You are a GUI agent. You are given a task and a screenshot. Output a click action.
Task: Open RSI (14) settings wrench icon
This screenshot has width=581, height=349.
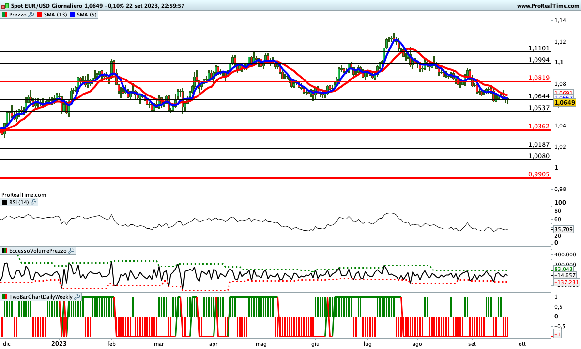[33, 202]
